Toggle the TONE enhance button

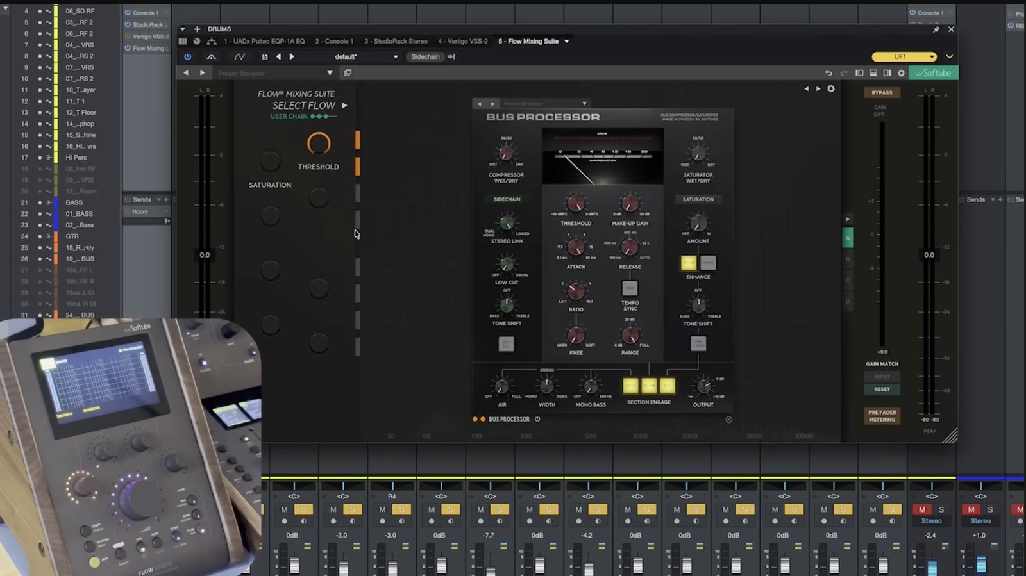tap(689, 263)
